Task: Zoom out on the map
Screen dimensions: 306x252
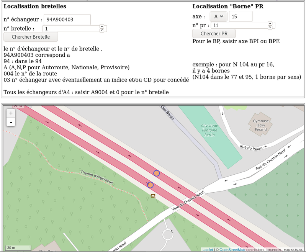Action: 11,122
